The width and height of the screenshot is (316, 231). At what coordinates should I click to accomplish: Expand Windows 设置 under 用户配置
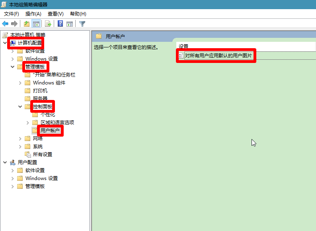(12, 178)
